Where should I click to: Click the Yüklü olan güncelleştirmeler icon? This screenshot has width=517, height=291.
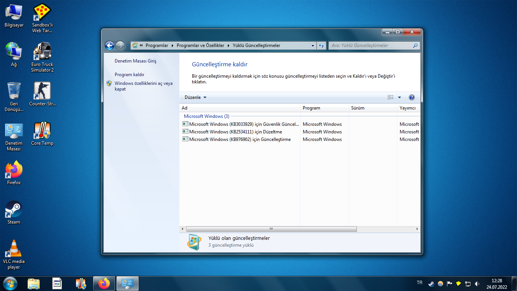[x=194, y=242]
